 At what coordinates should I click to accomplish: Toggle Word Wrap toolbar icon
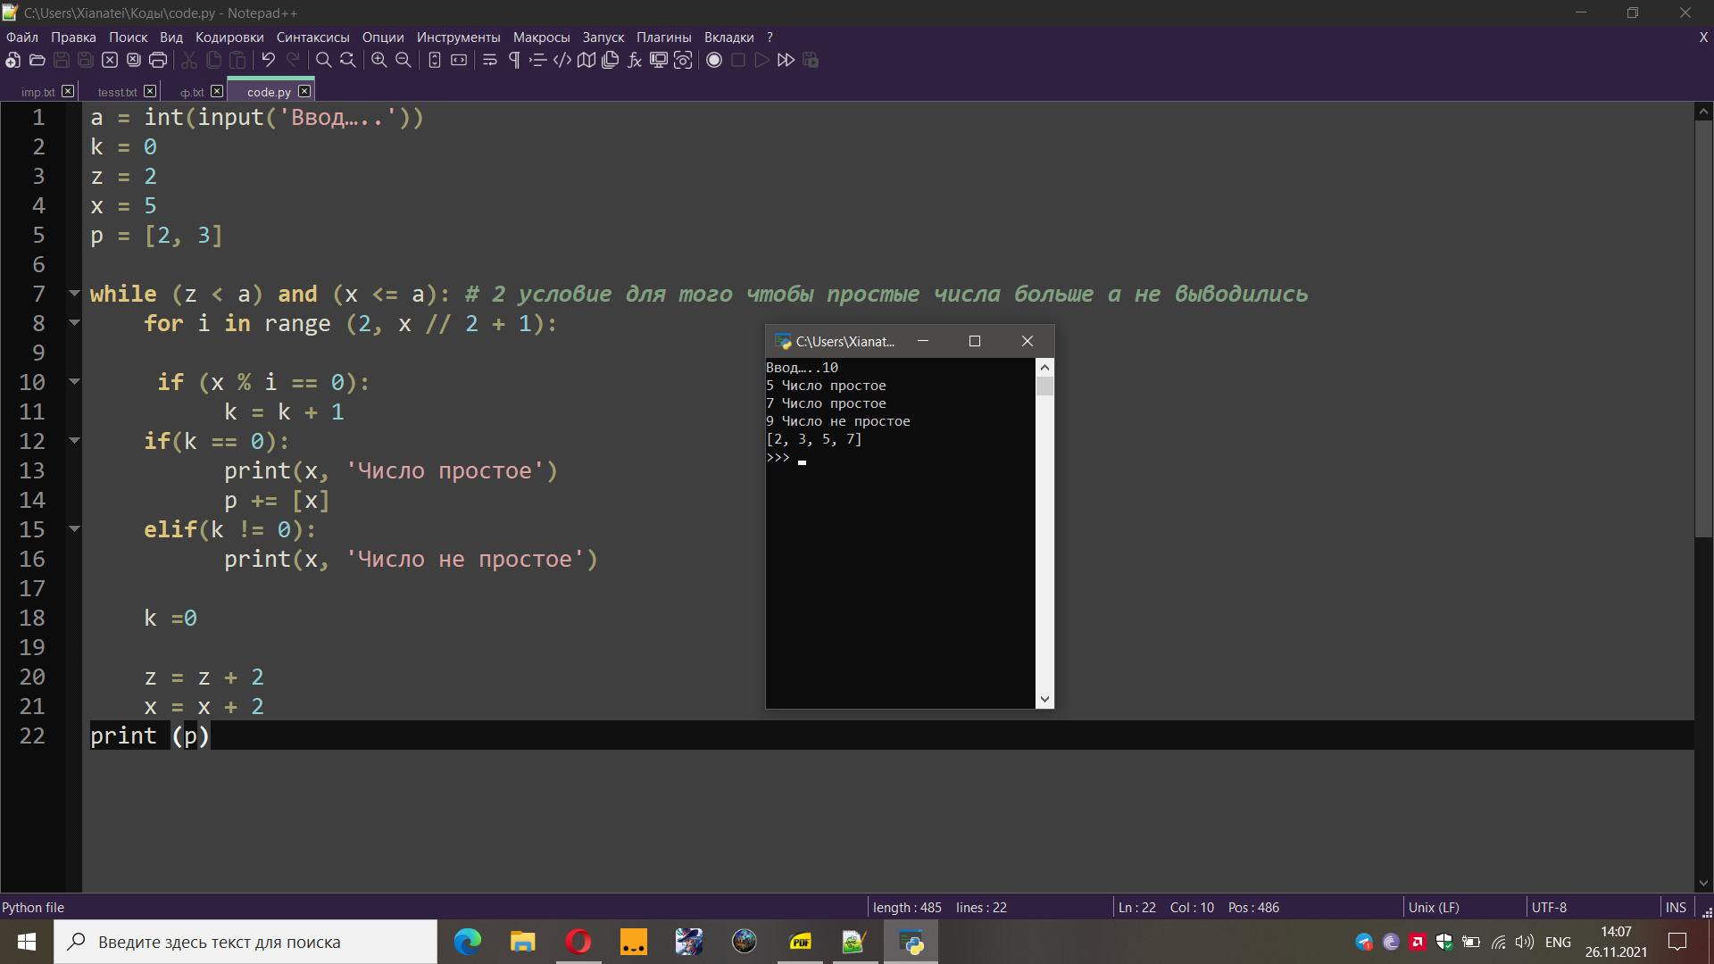pos(489,60)
